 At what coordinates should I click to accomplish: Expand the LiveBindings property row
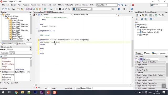pyautogui.click(x=1, y=69)
